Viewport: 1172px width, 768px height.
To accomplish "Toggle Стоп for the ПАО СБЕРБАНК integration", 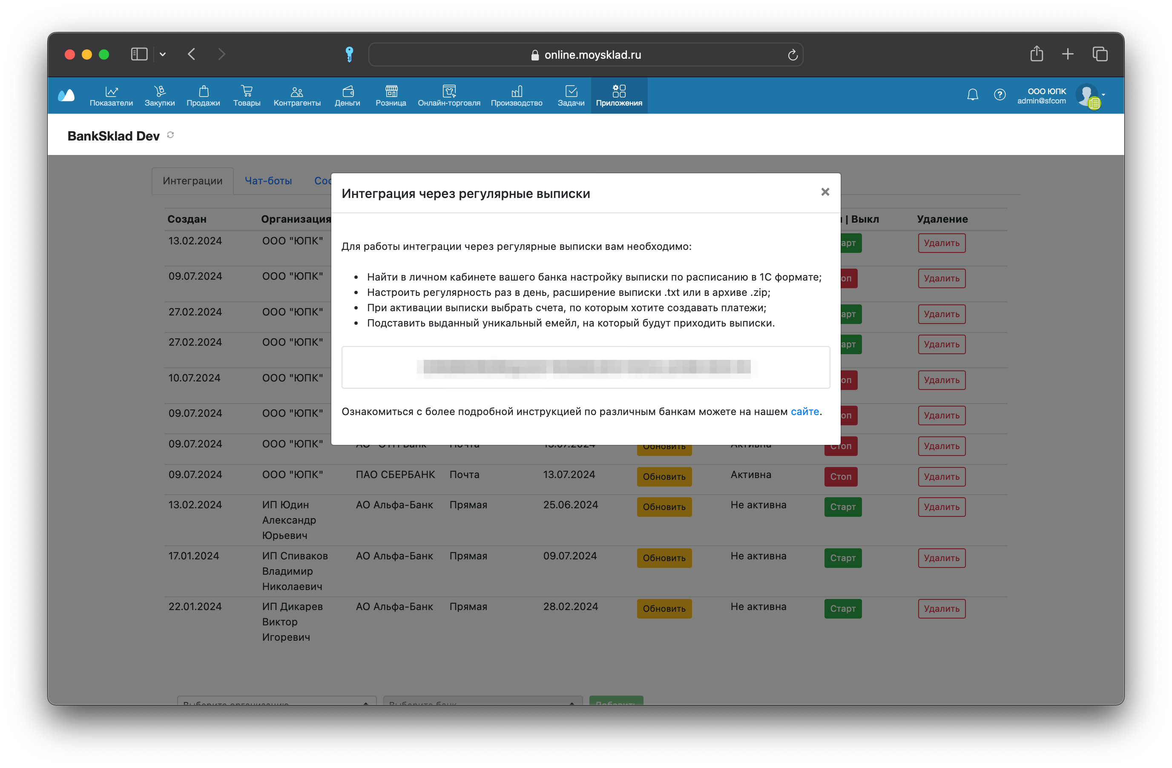I will [841, 476].
